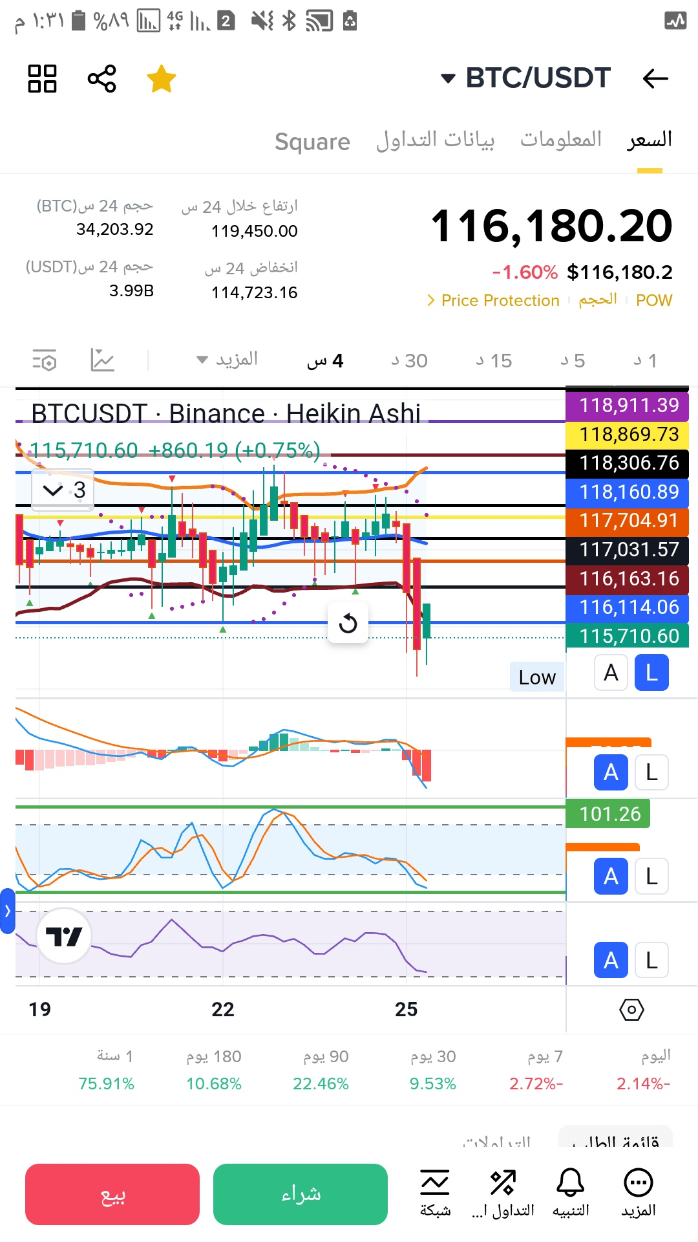Open the بيانات التداول tab
The width and height of the screenshot is (698, 1242).
tap(436, 140)
